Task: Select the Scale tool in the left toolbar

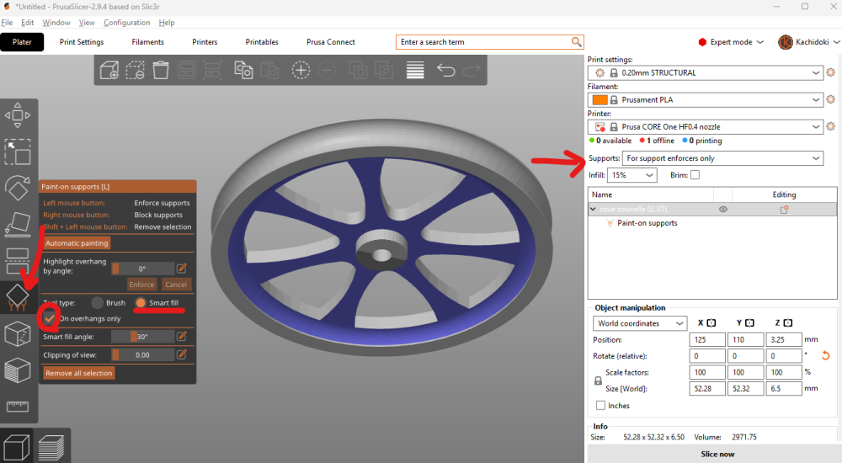Action: pyautogui.click(x=18, y=152)
